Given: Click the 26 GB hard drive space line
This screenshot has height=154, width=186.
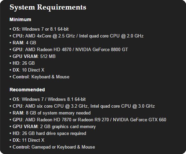Looking at the screenshot, I should point(48,134).
